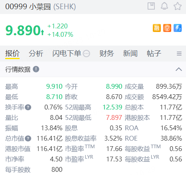Click the 最高 value 9.910

pyautogui.click(x=54, y=87)
